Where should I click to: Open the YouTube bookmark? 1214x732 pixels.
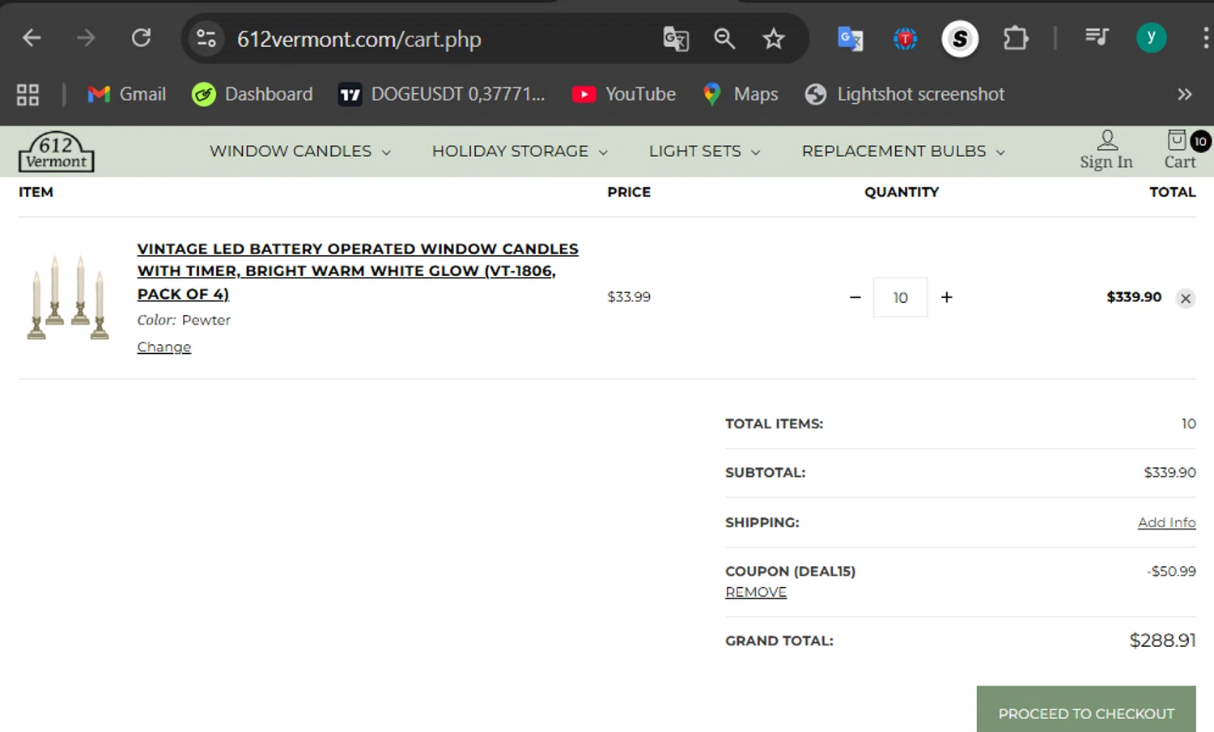pos(624,95)
